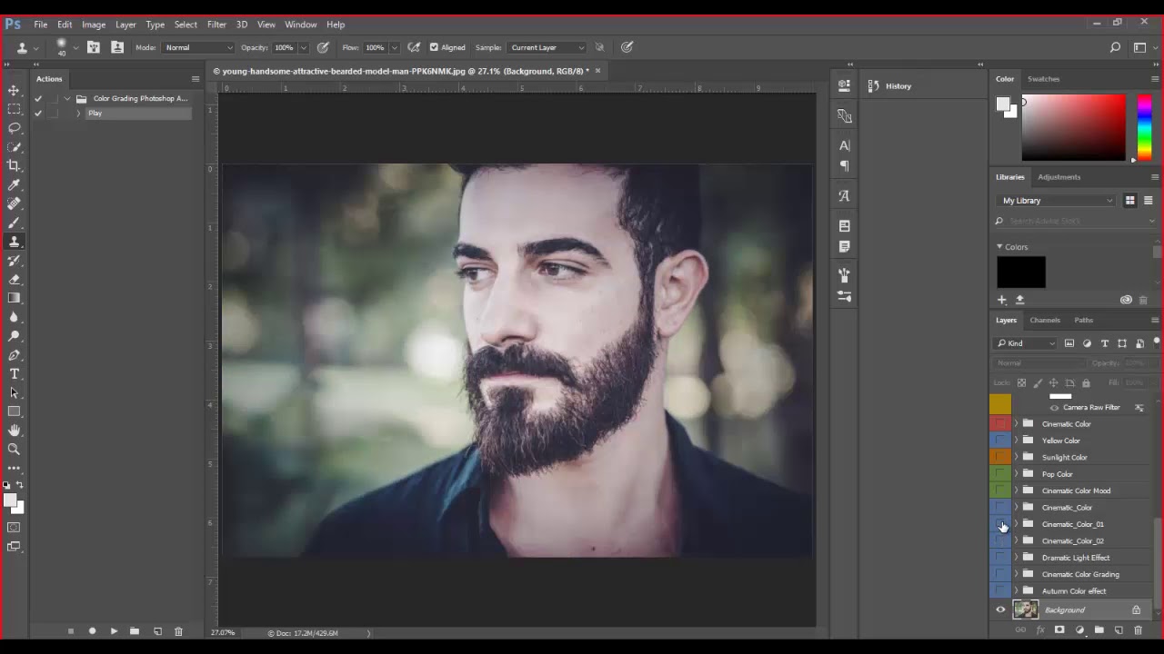Open the Sample Current Layer dropdown
This screenshot has height=654, width=1164.
click(547, 47)
